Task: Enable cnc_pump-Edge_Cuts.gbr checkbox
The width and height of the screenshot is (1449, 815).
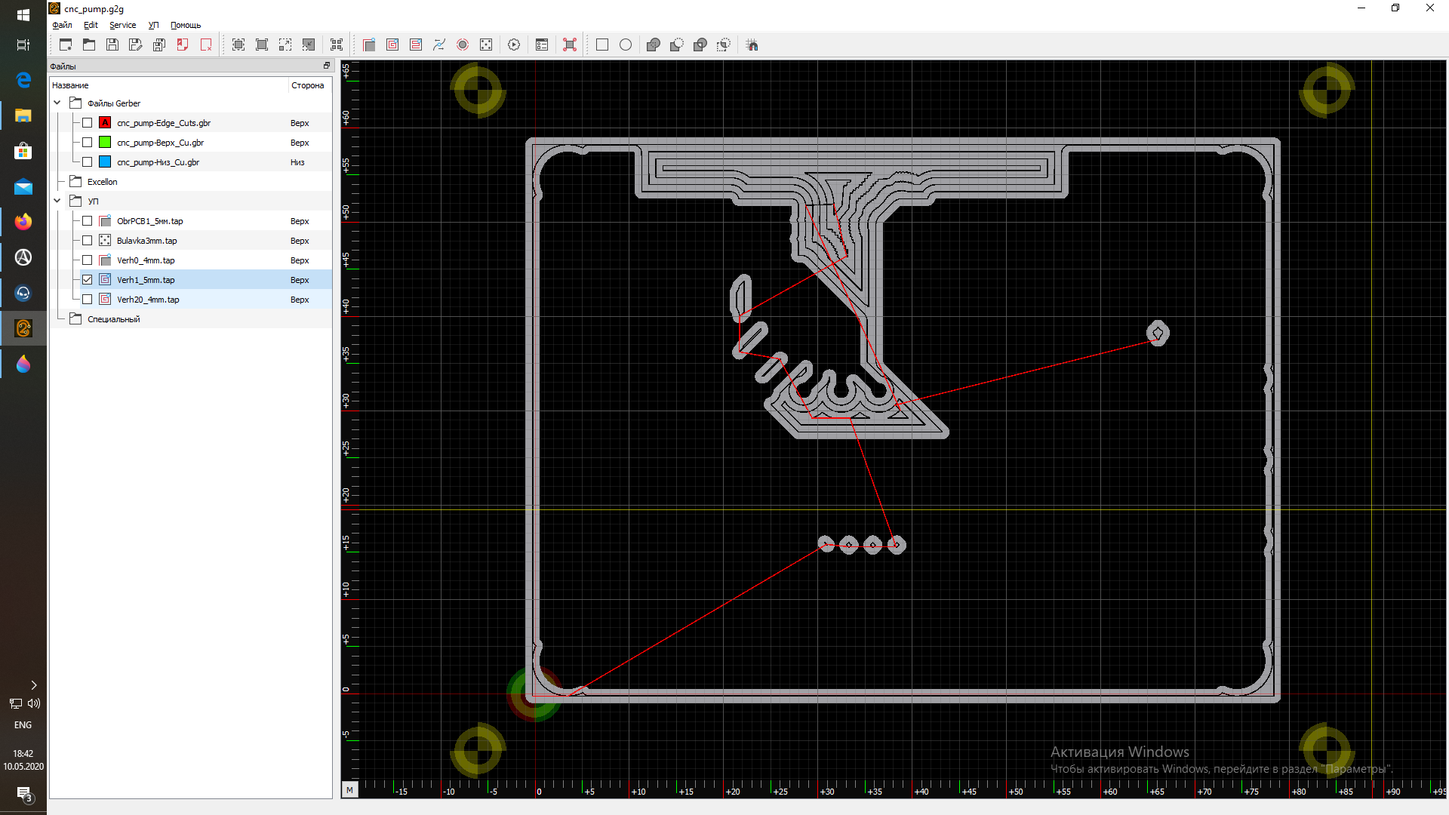Action: pos(88,123)
